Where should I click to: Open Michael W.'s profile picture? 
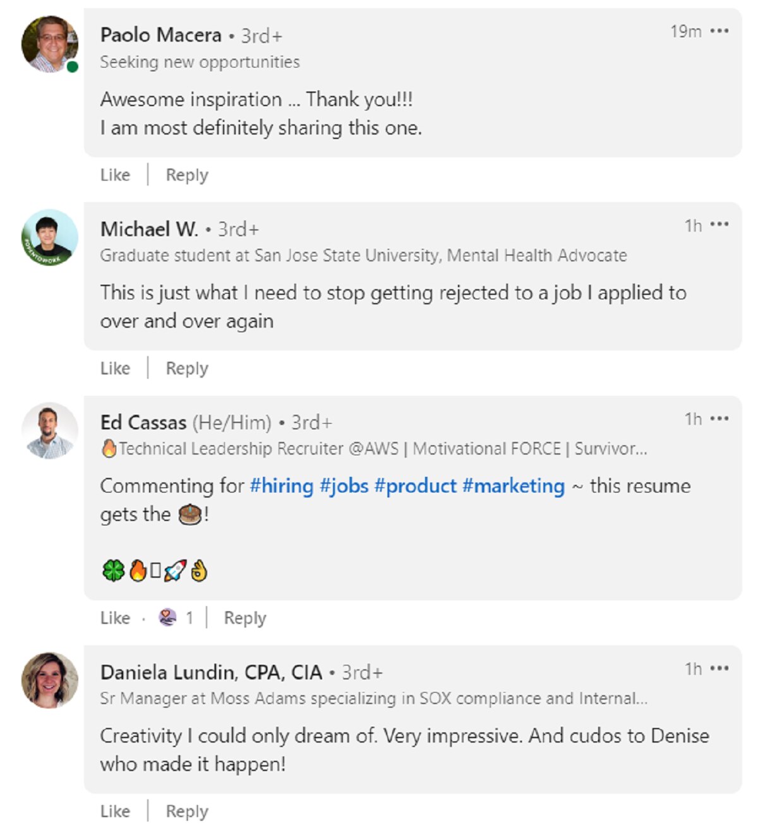pos(49,237)
